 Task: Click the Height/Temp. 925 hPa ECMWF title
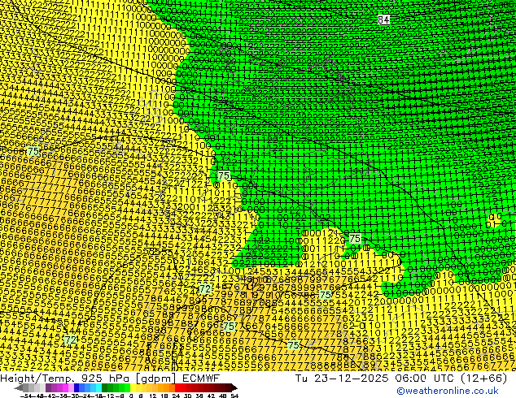(x=110, y=378)
